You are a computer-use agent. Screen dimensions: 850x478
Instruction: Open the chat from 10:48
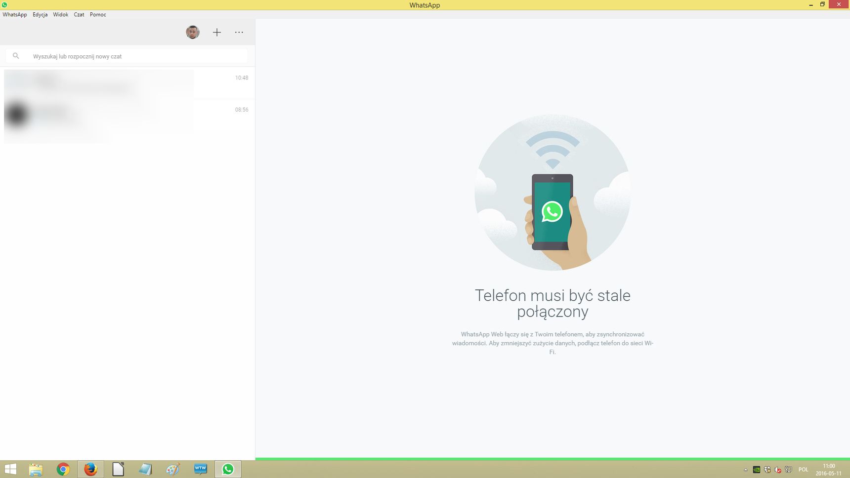[x=127, y=83]
